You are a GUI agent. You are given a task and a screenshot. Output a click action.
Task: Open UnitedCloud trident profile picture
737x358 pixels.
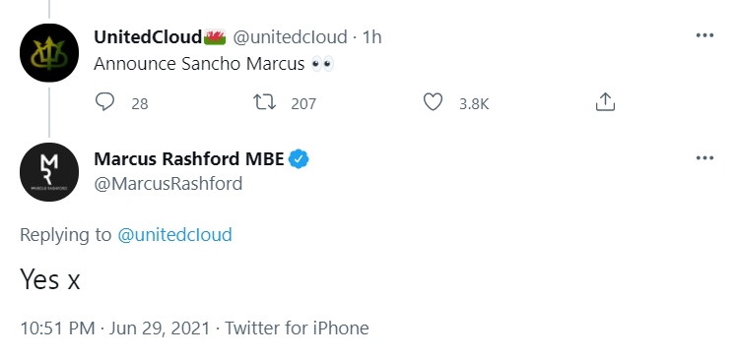tap(49, 52)
